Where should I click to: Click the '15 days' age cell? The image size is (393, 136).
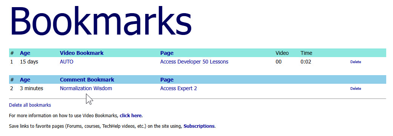click(x=29, y=62)
